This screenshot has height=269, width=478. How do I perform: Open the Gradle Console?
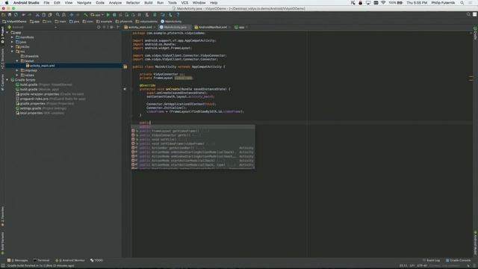459,261
